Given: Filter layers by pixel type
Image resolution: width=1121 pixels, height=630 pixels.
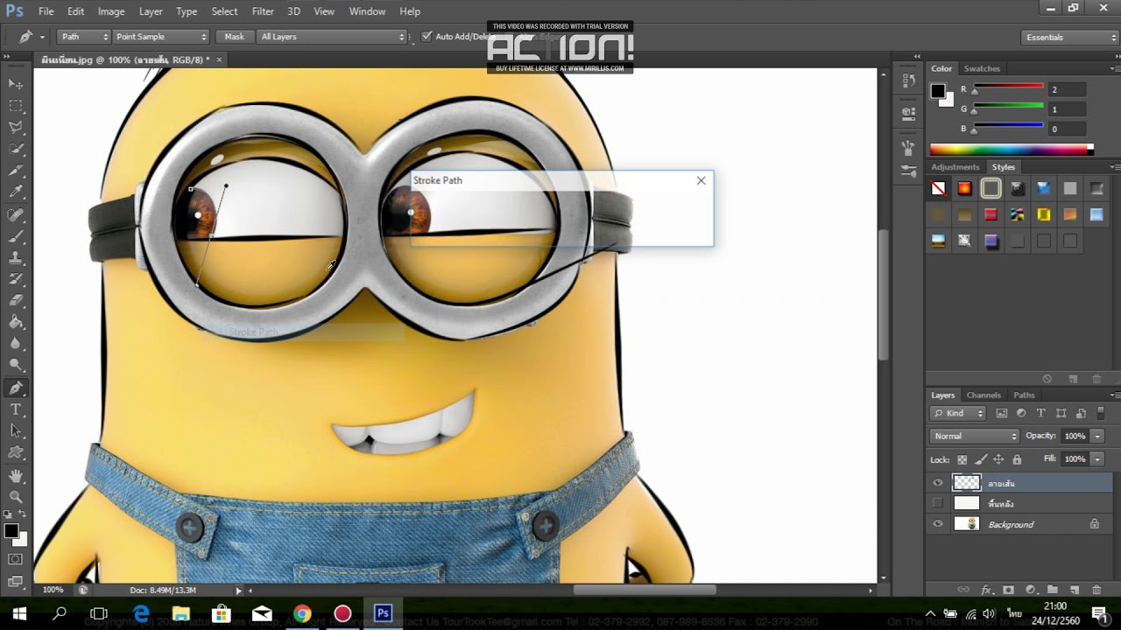Looking at the screenshot, I should 1002,413.
